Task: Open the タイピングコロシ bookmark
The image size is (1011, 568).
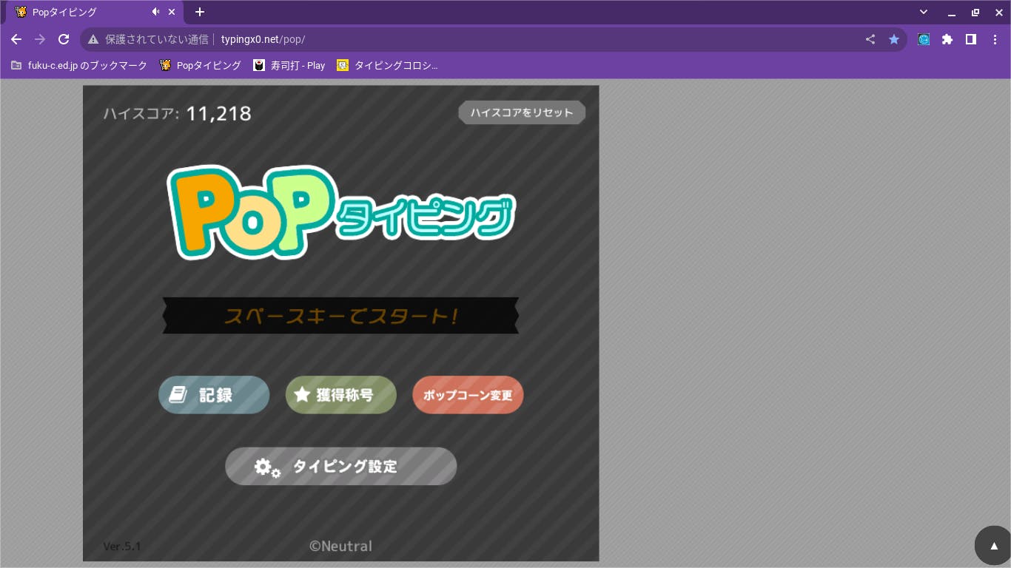Action: pyautogui.click(x=387, y=65)
